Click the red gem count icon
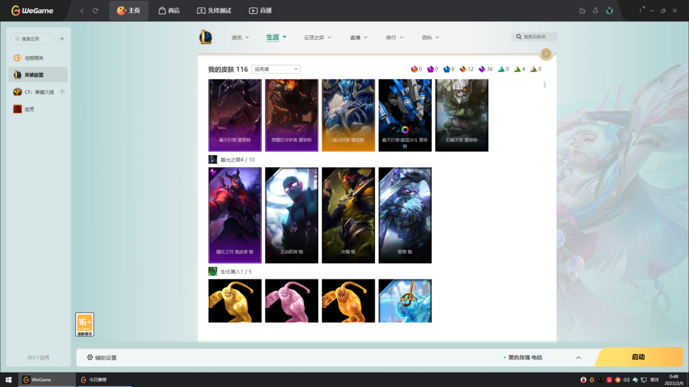This screenshot has width=689, height=387. point(414,69)
